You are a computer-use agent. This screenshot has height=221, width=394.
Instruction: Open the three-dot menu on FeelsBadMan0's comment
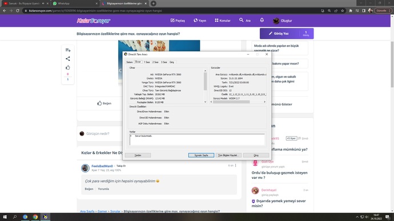point(235,166)
